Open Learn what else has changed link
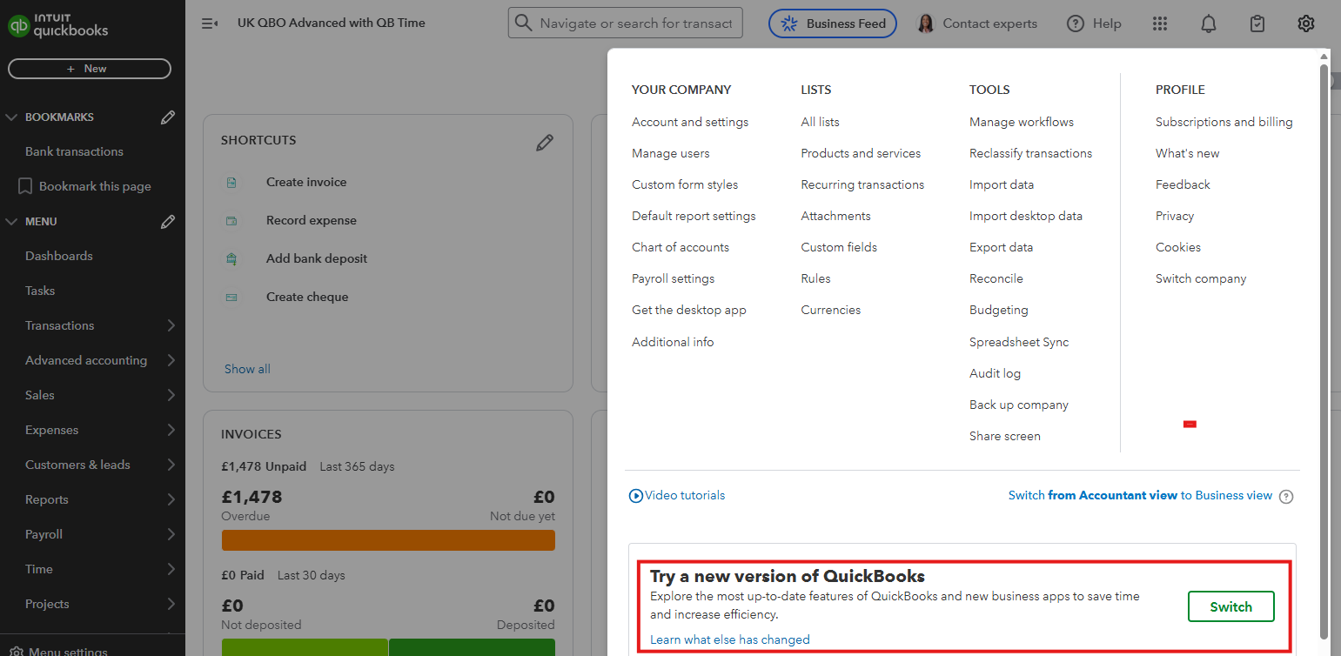This screenshot has height=656, width=1341. pos(729,639)
